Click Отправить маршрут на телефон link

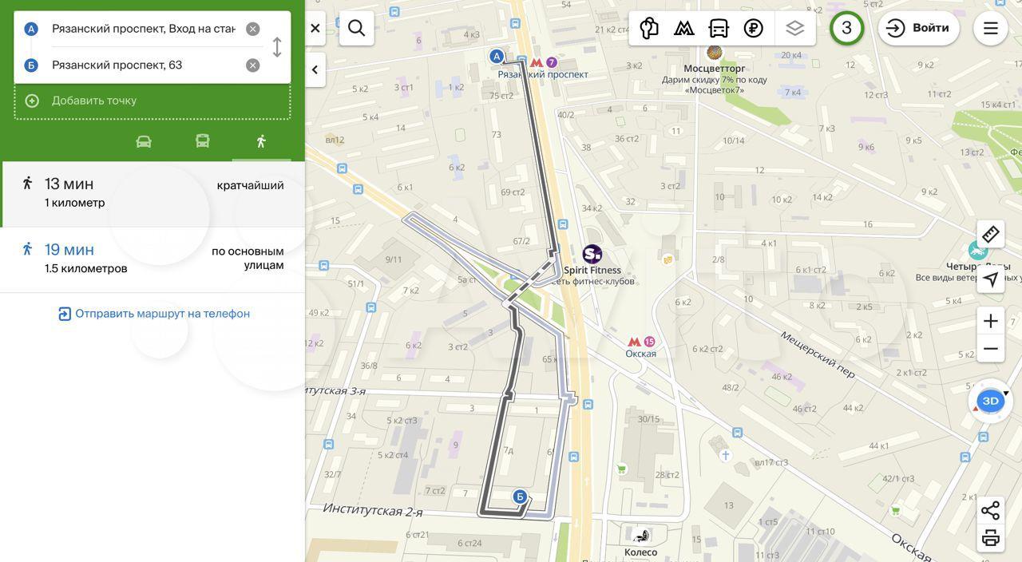point(154,314)
